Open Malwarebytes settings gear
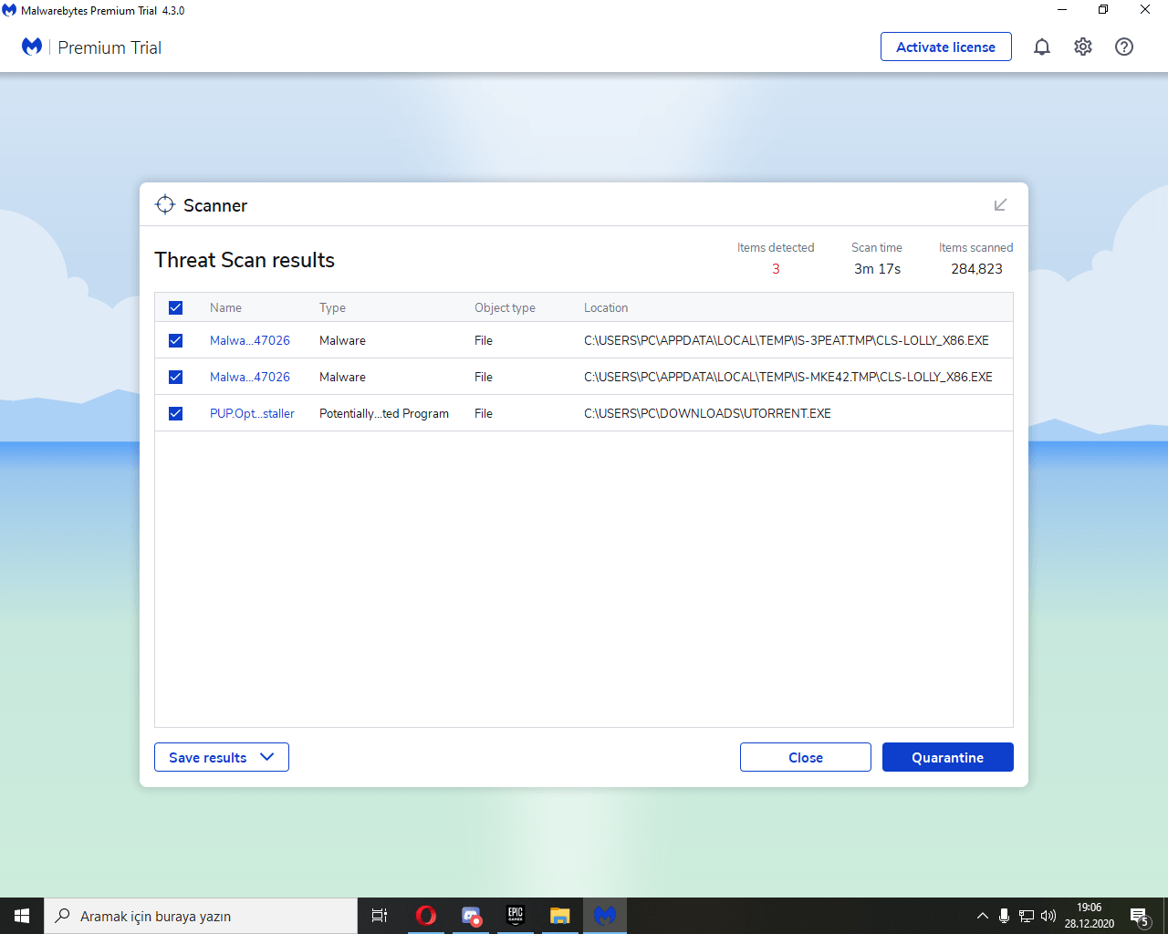The image size is (1168, 934). (x=1083, y=47)
